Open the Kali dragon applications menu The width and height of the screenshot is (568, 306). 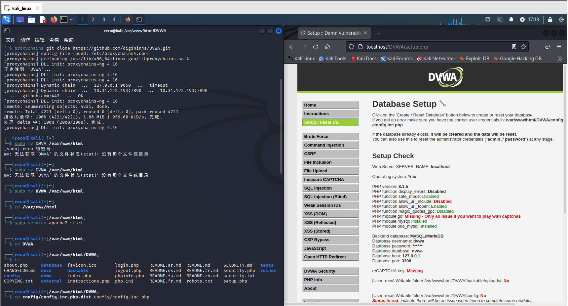point(6,20)
